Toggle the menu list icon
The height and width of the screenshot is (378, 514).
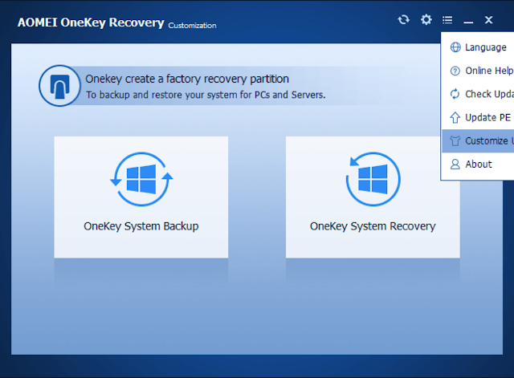click(447, 20)
